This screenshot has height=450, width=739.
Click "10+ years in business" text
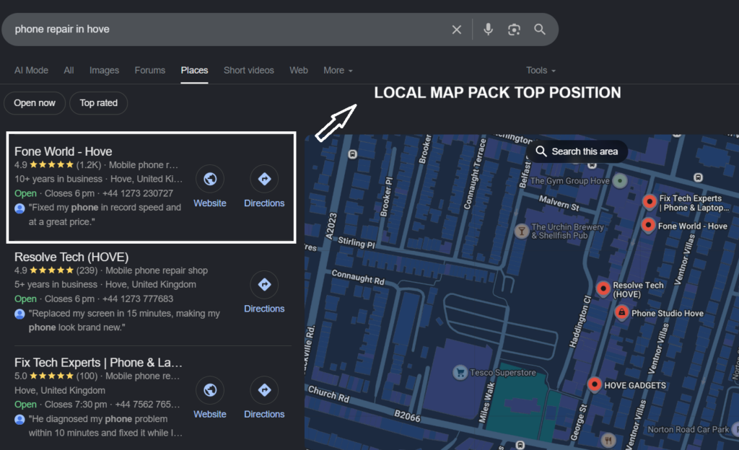[x=58, y=179]
